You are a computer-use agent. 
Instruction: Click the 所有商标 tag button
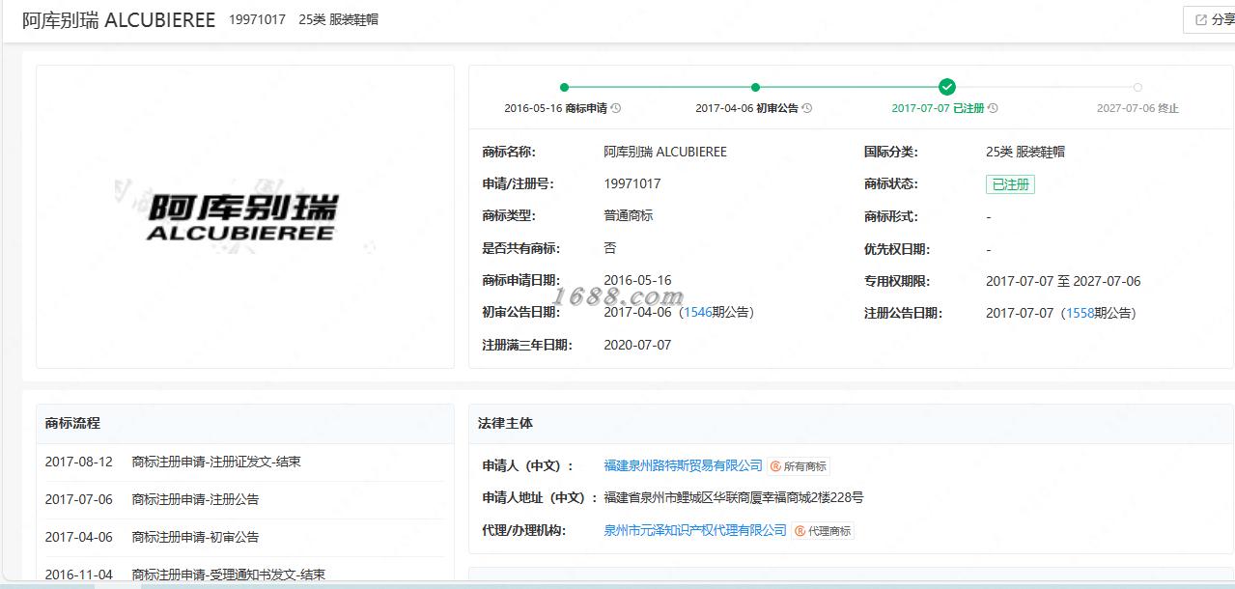coord(799,466)
